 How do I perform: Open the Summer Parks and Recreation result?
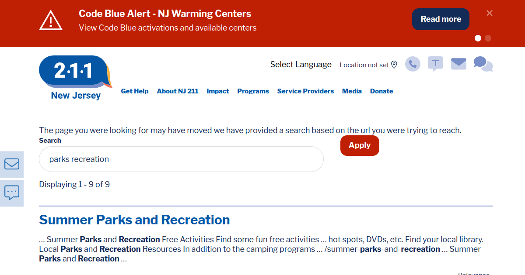[134, 220]
